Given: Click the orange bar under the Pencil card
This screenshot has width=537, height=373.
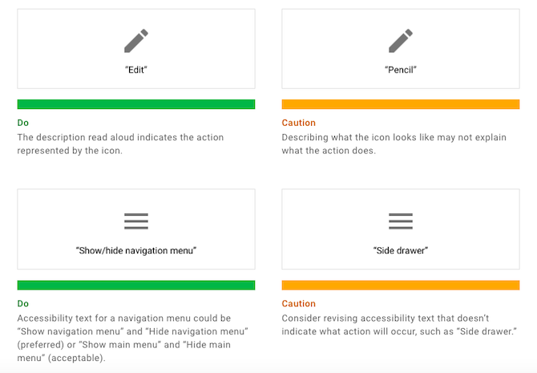Looking at the screenshot, I should pyautogui.click(x=401, y=104).
